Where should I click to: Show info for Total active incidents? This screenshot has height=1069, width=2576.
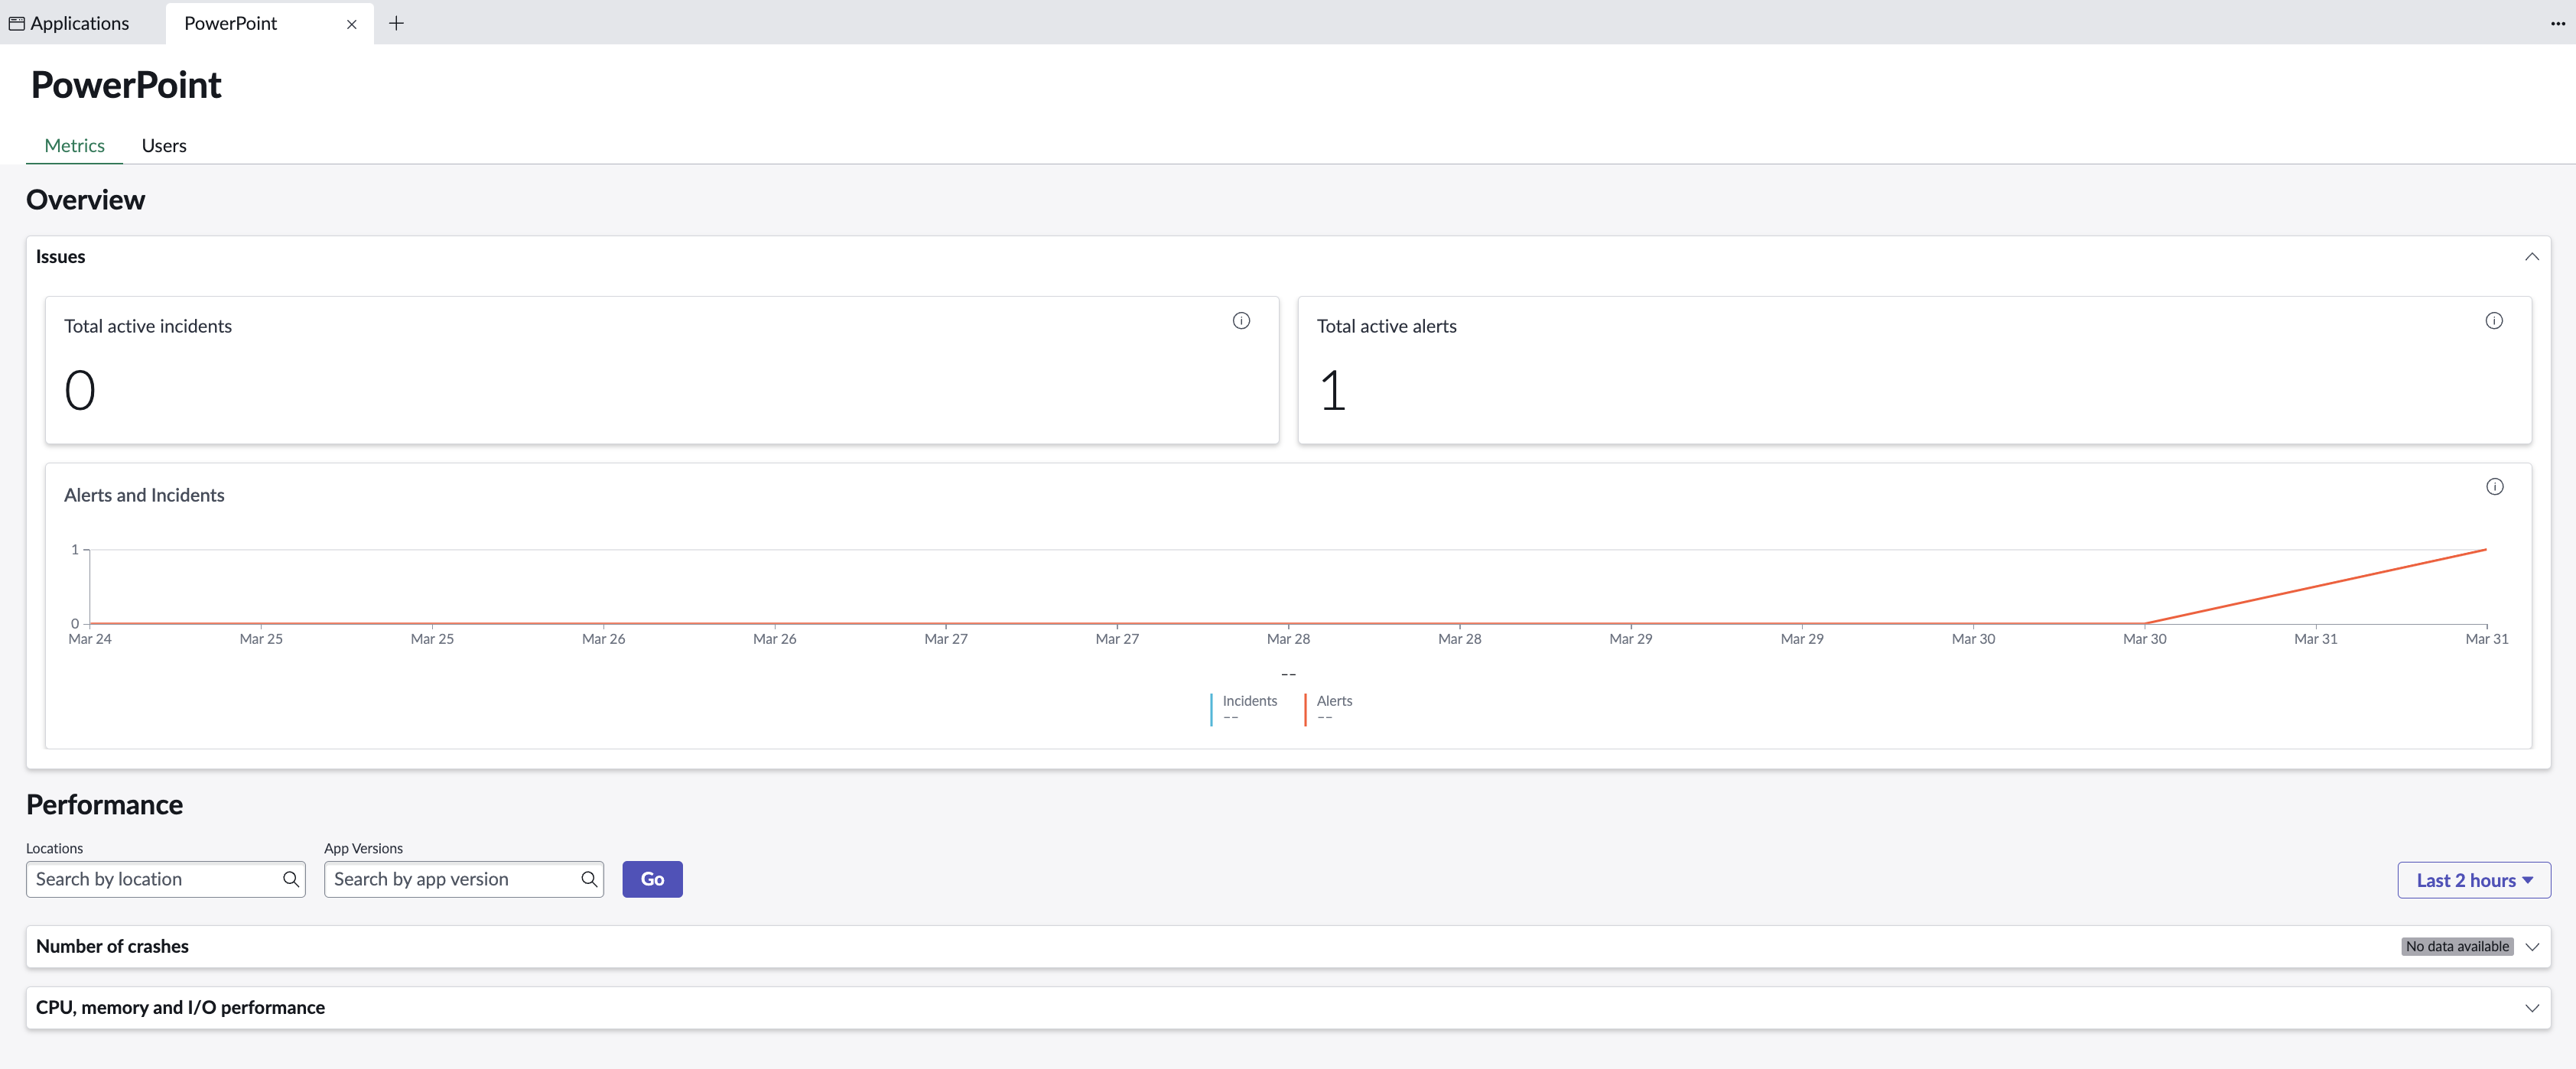point(1241,321)
